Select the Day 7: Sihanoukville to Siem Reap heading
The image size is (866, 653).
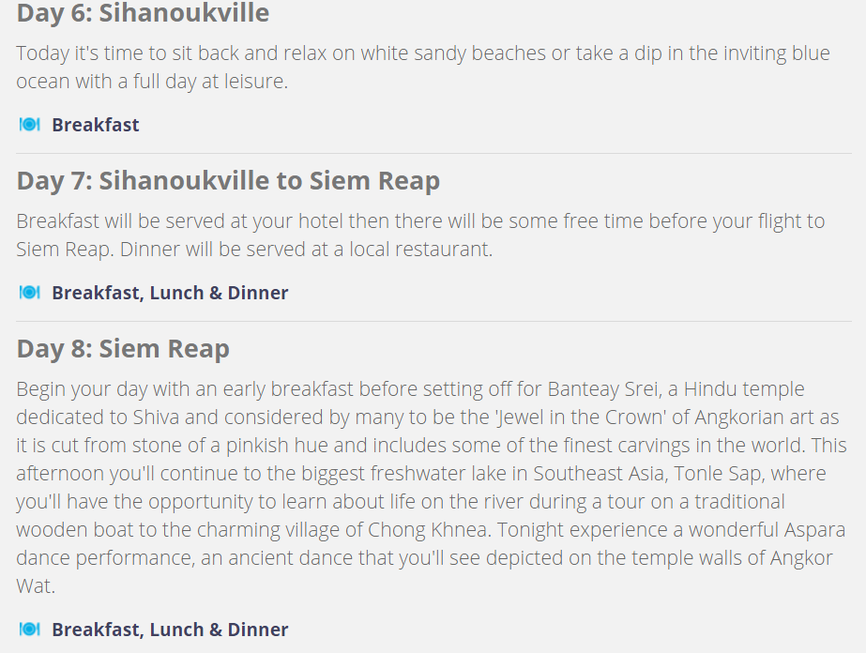click(228, 181)
